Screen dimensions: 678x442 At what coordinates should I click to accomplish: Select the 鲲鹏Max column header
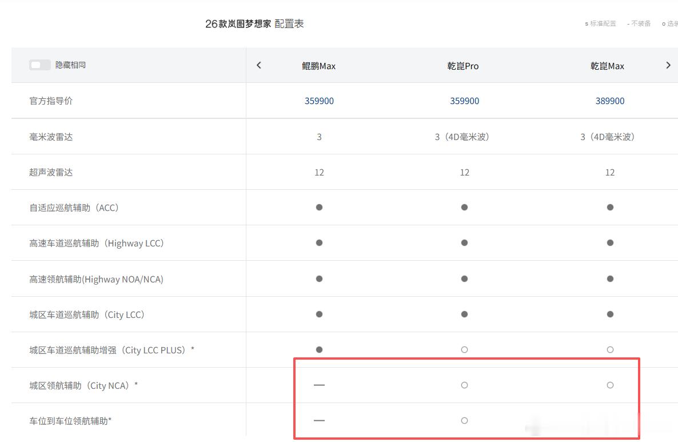(x=318, y=66)
